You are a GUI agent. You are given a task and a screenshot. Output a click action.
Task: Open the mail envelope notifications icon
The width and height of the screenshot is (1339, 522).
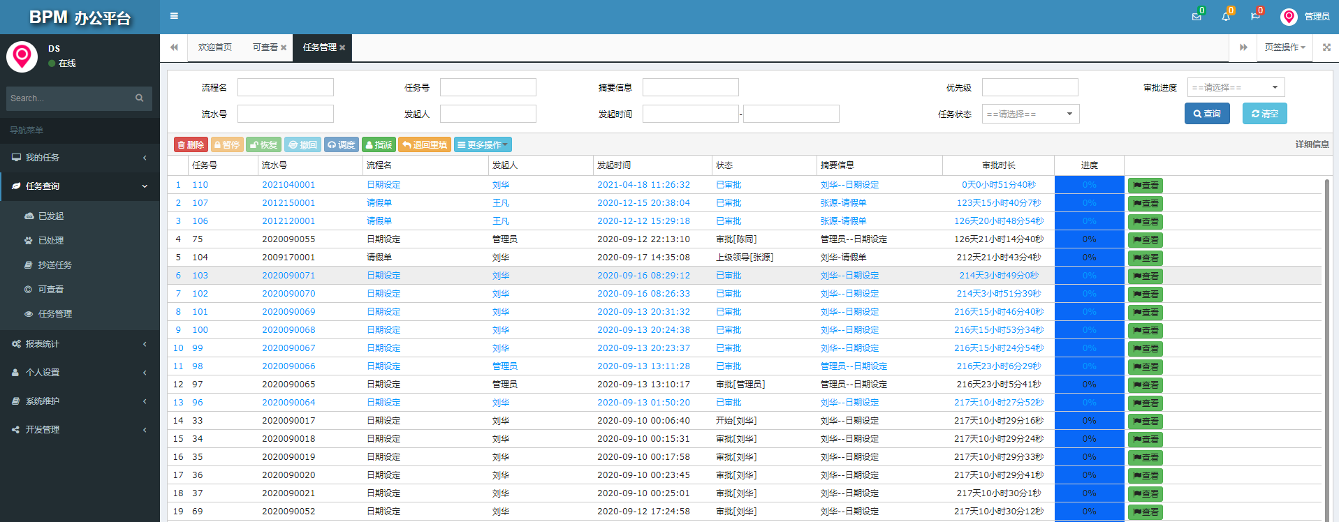(x=1197, y=16)
